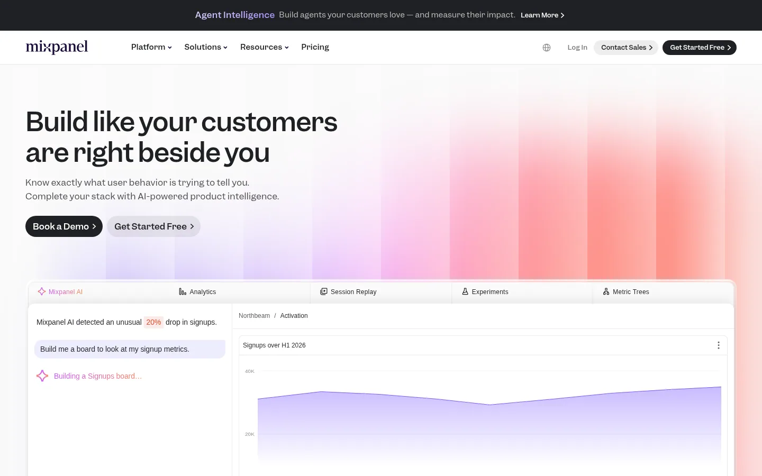Go to the Pricing page
Screen dimensions: 762x476
pyautogui.click(x=315, y=47)
